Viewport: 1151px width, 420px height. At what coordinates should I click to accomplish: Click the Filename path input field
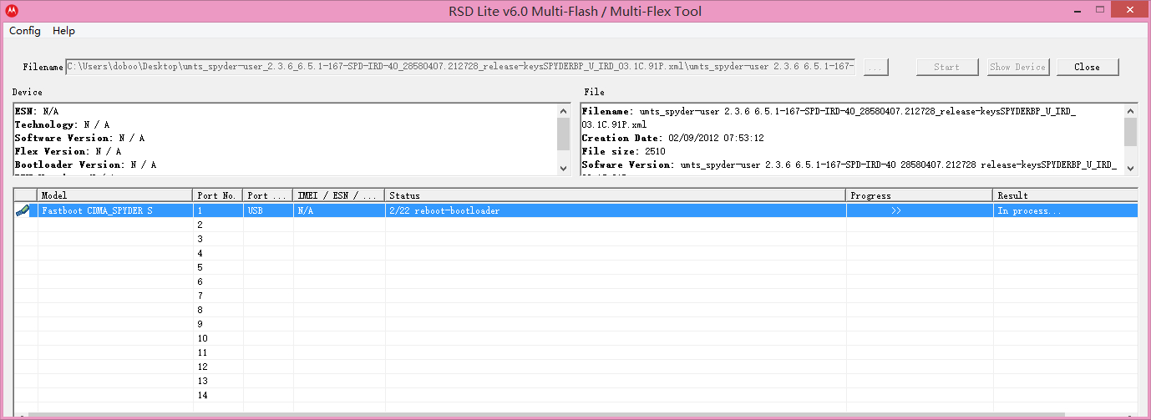point(460,67)
